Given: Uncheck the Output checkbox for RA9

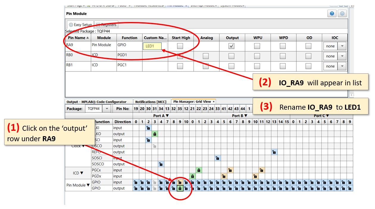Looking at the screenshot, I should pyautogui.click(x=231, y=46).
